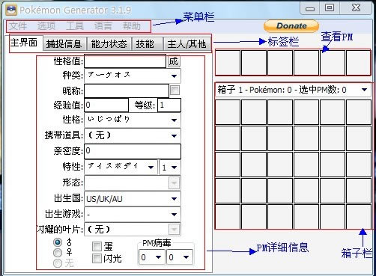The width and height of the screenshot is (376, 276).
Task: Open the 工具 menu
Action: coord(75,26)
